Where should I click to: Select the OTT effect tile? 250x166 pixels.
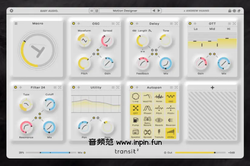[x=135, y=110]
